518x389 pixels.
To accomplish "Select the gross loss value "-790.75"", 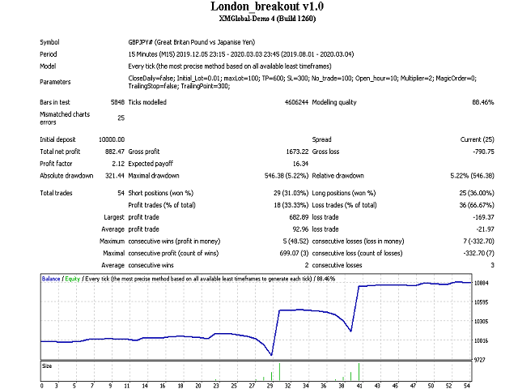I will (x=483, y=152).
